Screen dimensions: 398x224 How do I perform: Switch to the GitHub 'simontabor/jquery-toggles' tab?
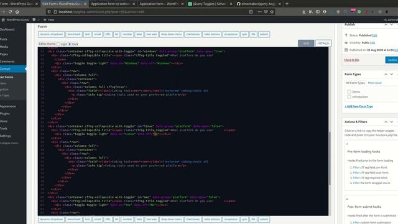259,4
